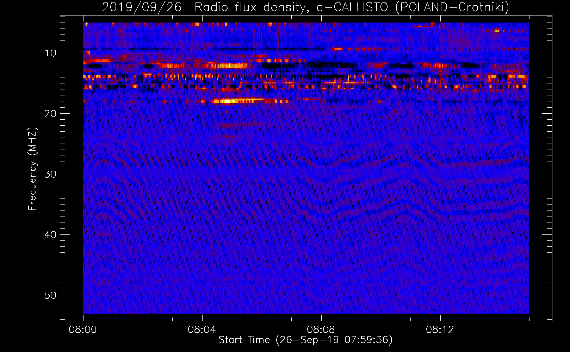Screen dimensions: 570x352
Task: Click the time tick label "08:12"
Action: pos(440,330)
